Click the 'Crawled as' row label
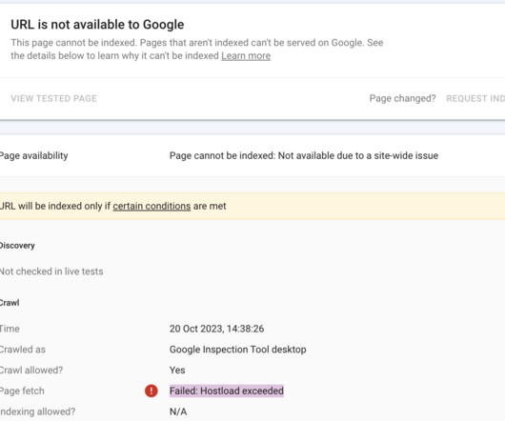Image resolution: width=505 pixels, height=421 pixels. coord(23,350)
